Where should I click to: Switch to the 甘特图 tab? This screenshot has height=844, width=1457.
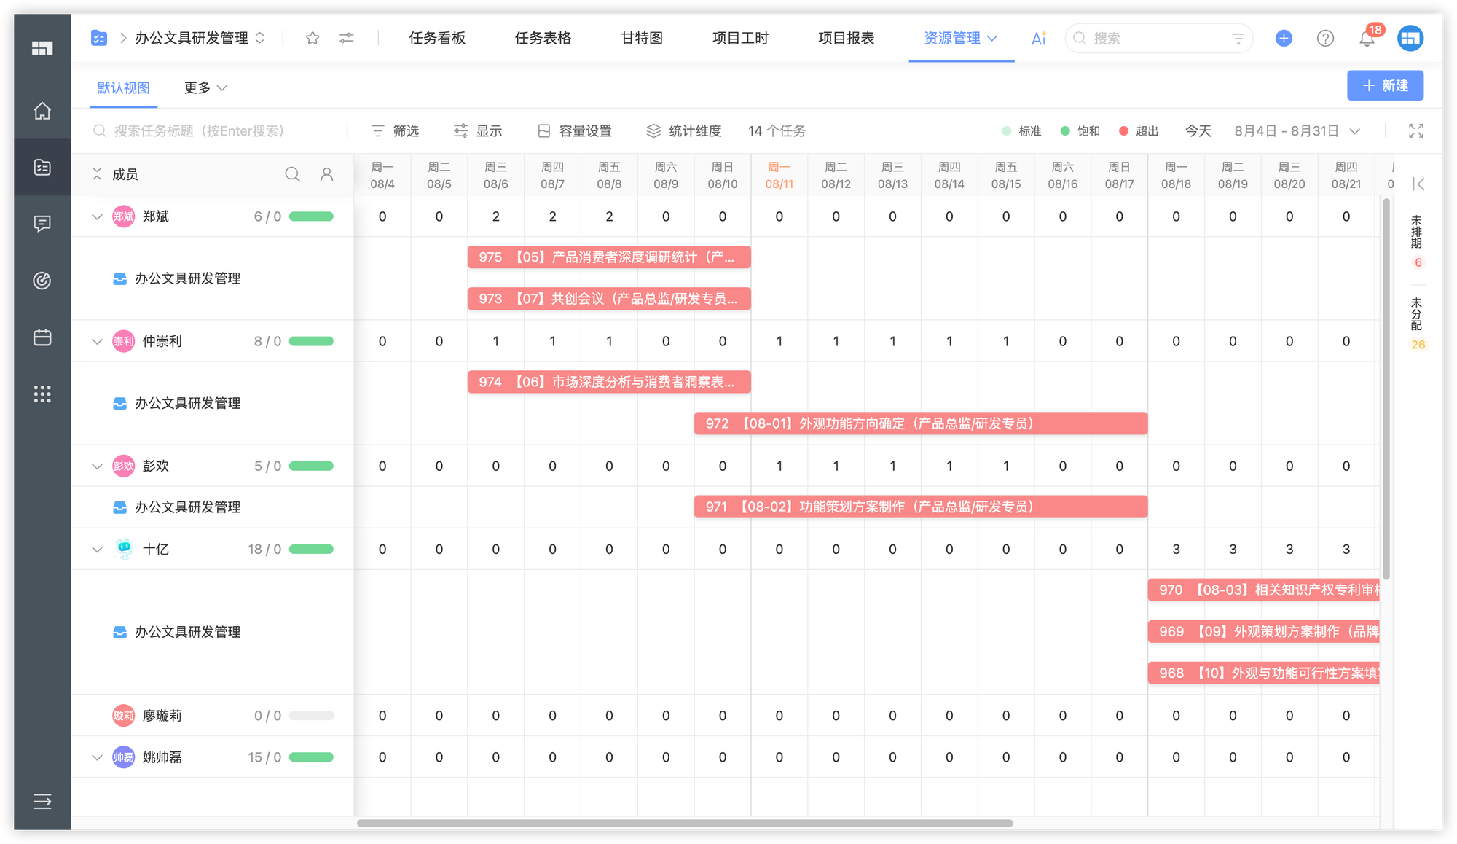pos(640,38)
